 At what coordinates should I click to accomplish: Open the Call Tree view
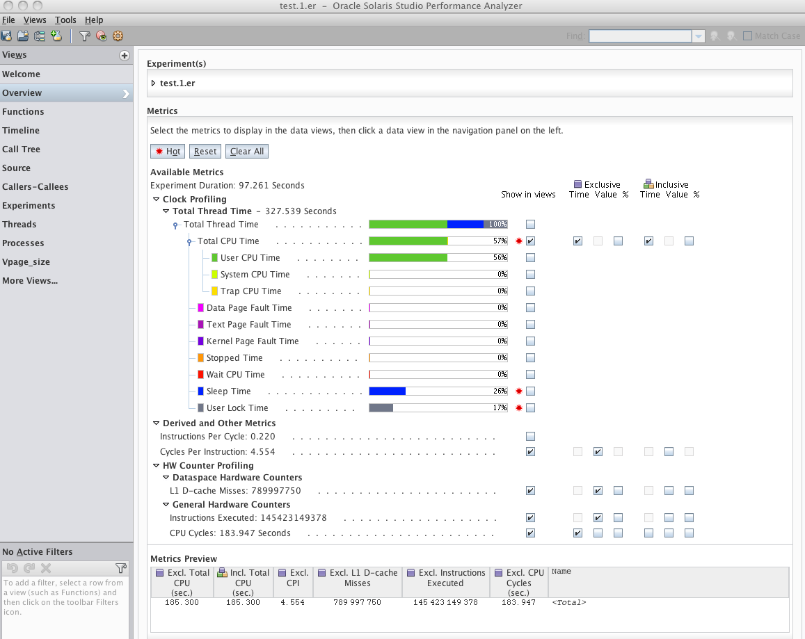(x=66, y=149)
